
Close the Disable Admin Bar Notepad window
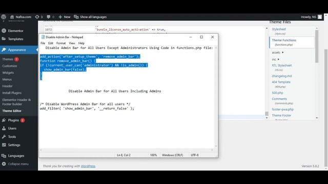212,37
